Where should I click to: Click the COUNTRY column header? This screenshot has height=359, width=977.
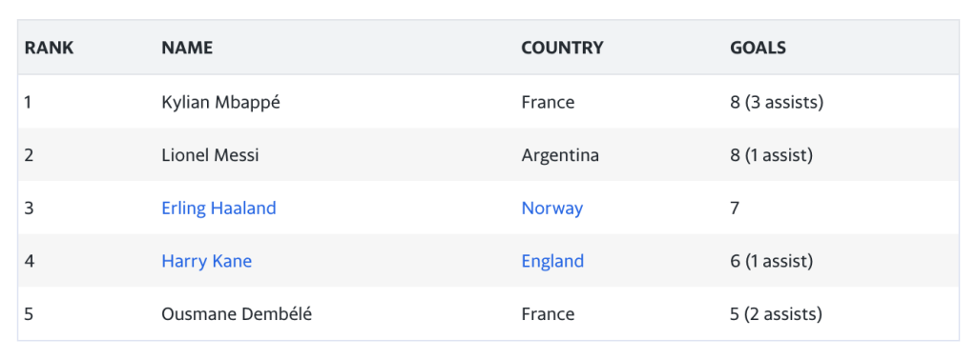(562, 48)
